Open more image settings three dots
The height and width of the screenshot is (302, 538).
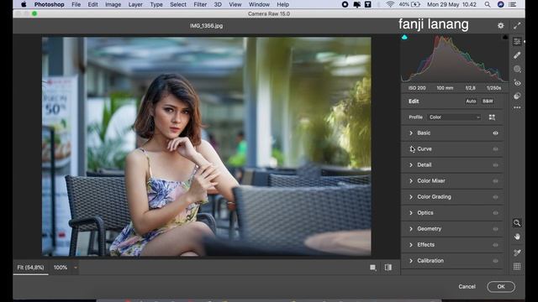pos(517,108)
